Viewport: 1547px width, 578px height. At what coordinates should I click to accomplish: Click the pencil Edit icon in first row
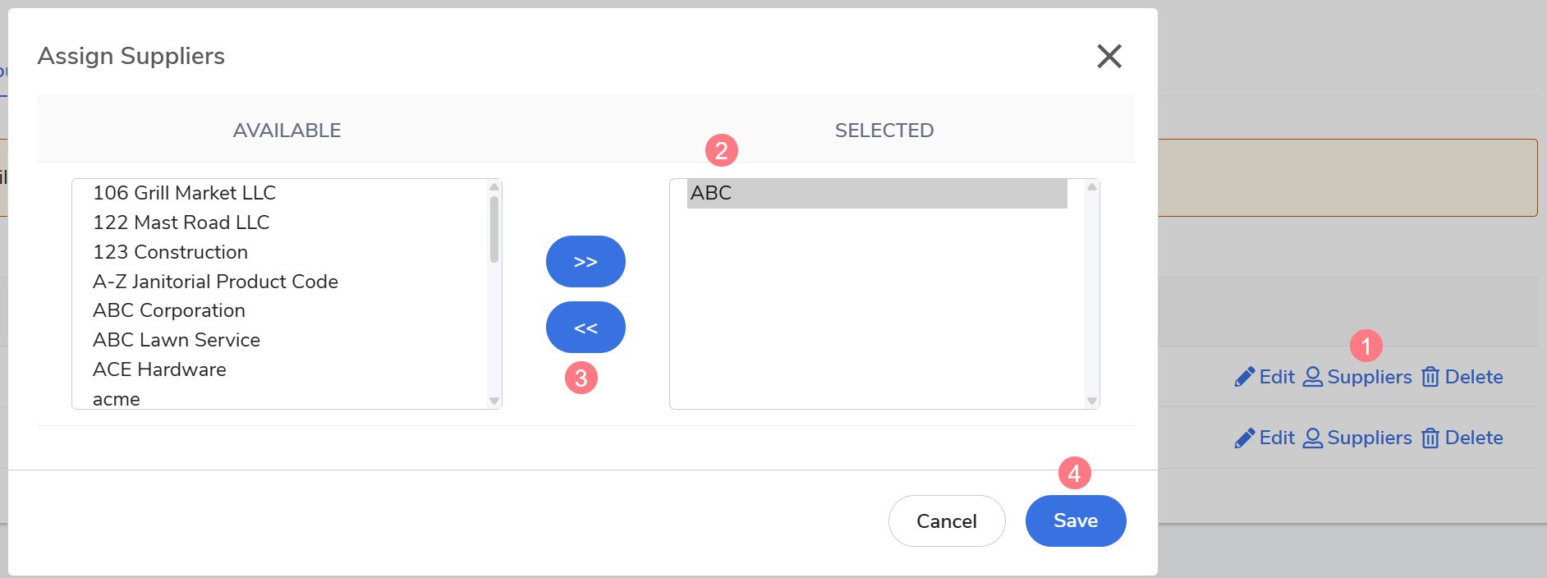click(x=1245, y=377)
